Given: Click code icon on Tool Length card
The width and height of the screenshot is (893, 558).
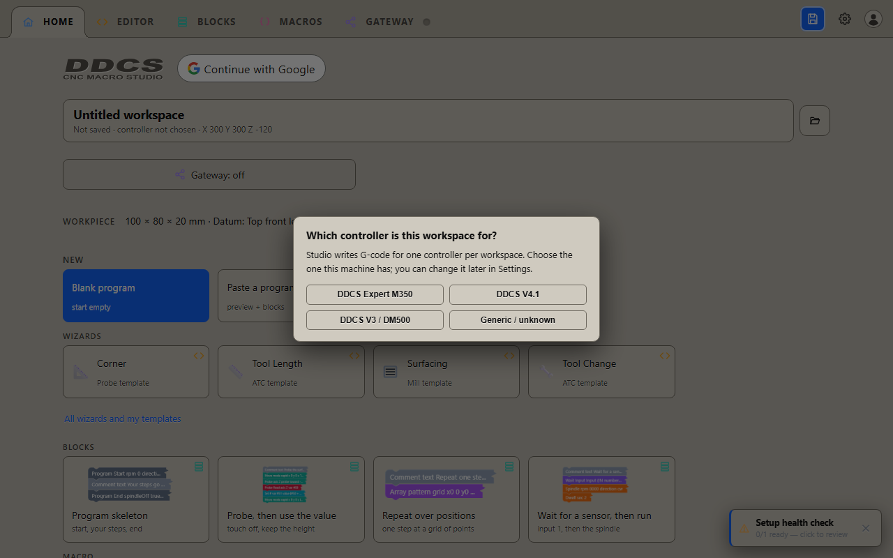Looking at the screenshot, I should coord(354,356).
